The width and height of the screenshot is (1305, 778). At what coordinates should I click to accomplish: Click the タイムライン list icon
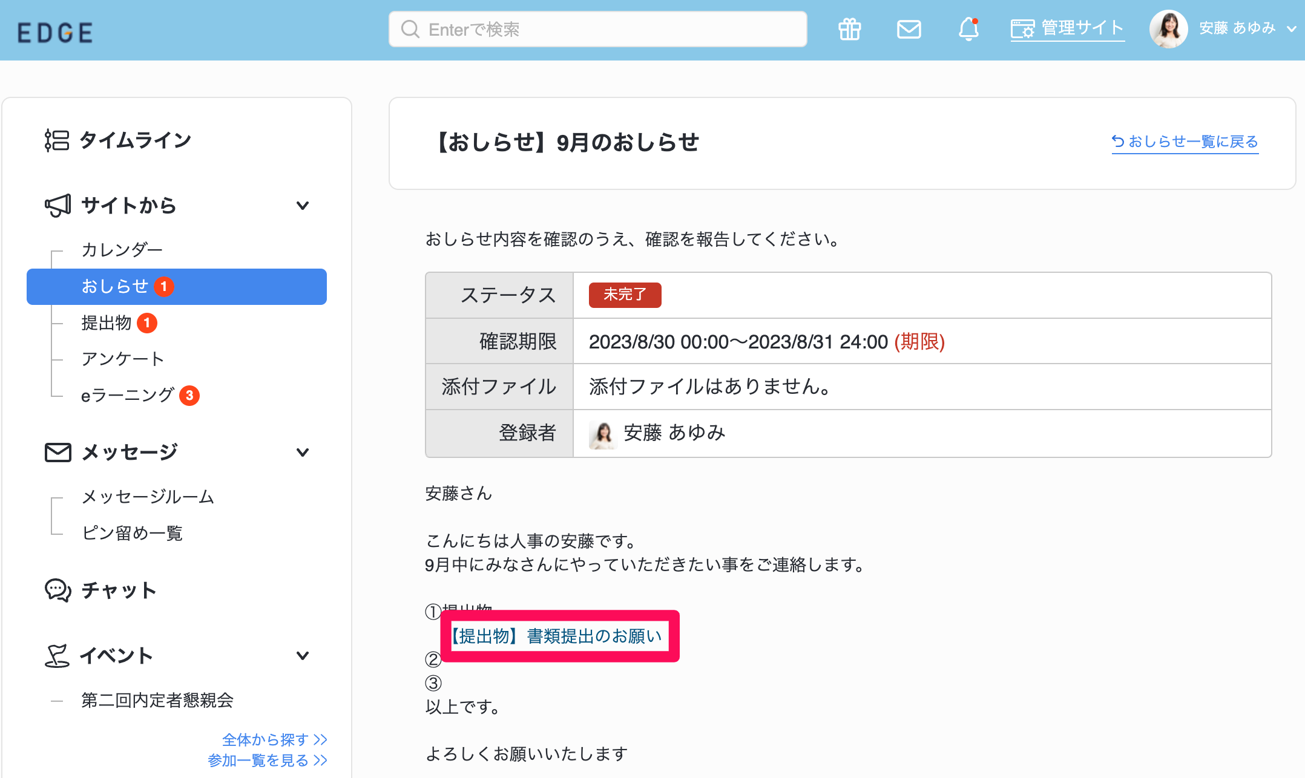[x=57, y=140]
